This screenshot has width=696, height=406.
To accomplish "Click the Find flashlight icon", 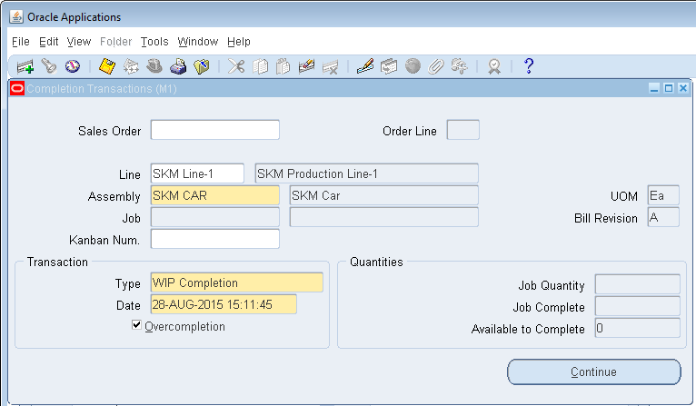I will (49, 66).
